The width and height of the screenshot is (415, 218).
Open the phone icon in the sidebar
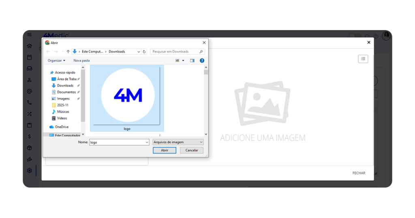click(29, 103)
